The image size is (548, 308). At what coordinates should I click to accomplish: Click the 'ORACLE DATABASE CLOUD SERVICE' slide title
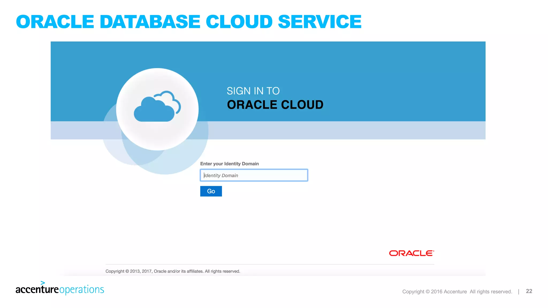point(189,22)
